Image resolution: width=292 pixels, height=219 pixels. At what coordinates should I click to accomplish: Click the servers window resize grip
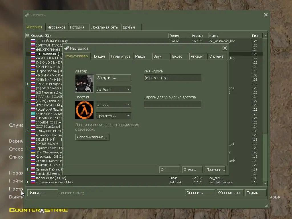tap(267, 205)
